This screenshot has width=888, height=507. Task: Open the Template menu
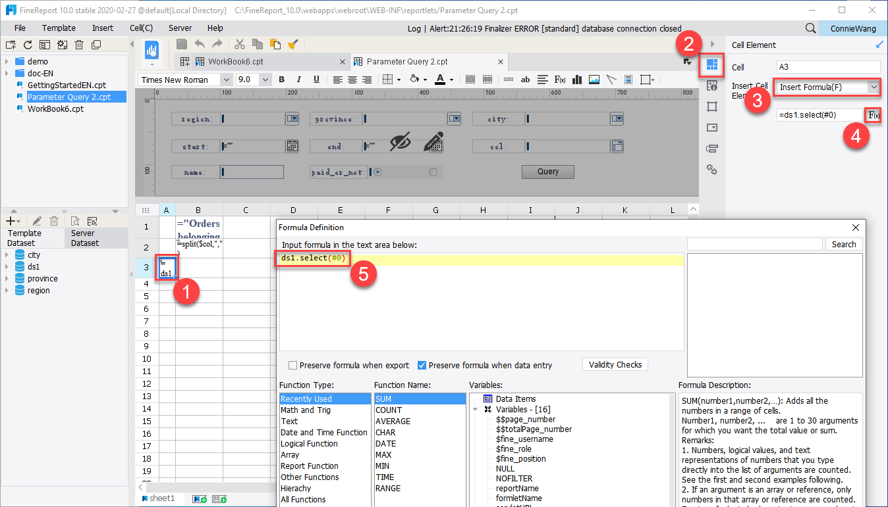pyautogui.click(x=59, y=28)
